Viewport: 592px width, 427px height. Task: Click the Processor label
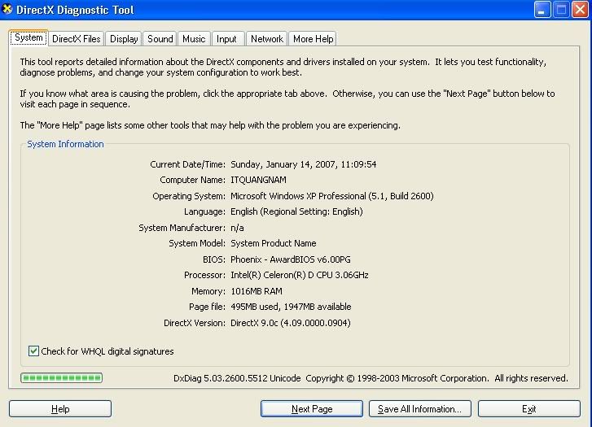[204, 275]
